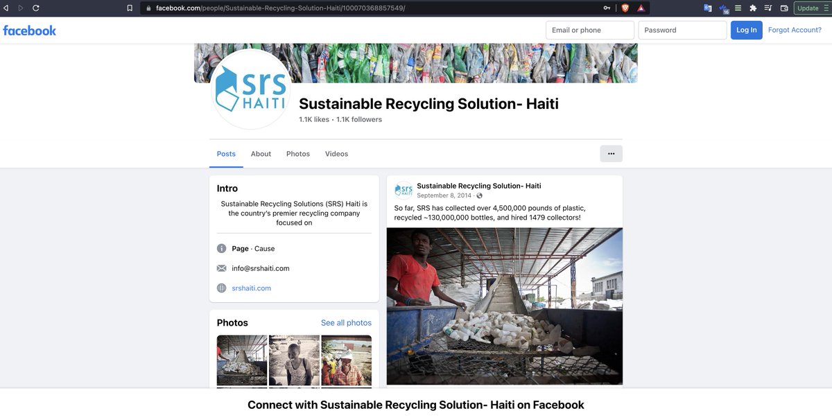
Task: Click the Password field
Action: point(683,30)
